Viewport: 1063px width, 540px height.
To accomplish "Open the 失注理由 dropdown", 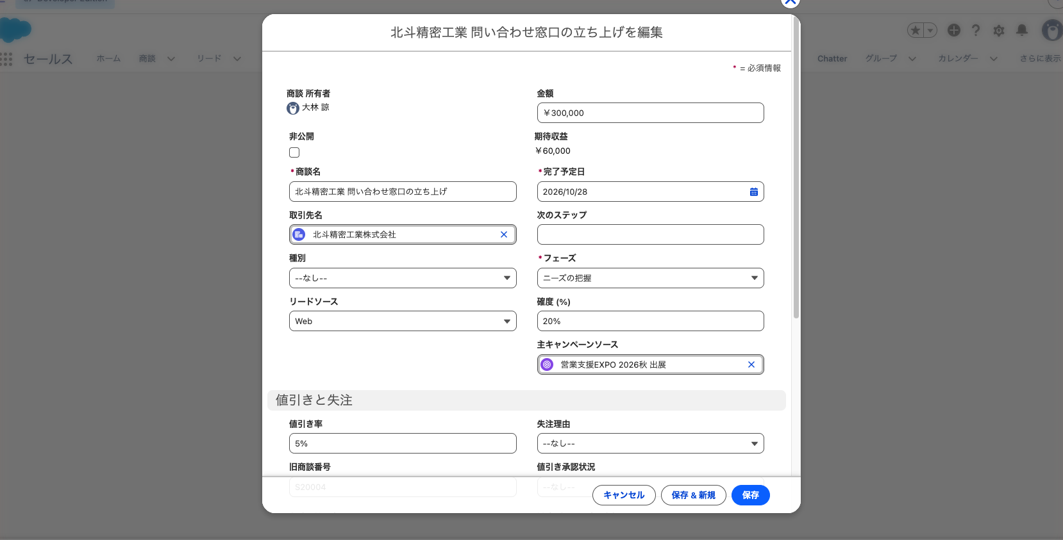I will pyautogui.click(x=651, y=443).
